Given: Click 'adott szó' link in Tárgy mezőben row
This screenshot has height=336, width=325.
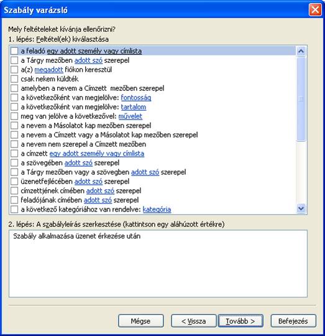Looking at the screenshot, I should click(88, 60).
